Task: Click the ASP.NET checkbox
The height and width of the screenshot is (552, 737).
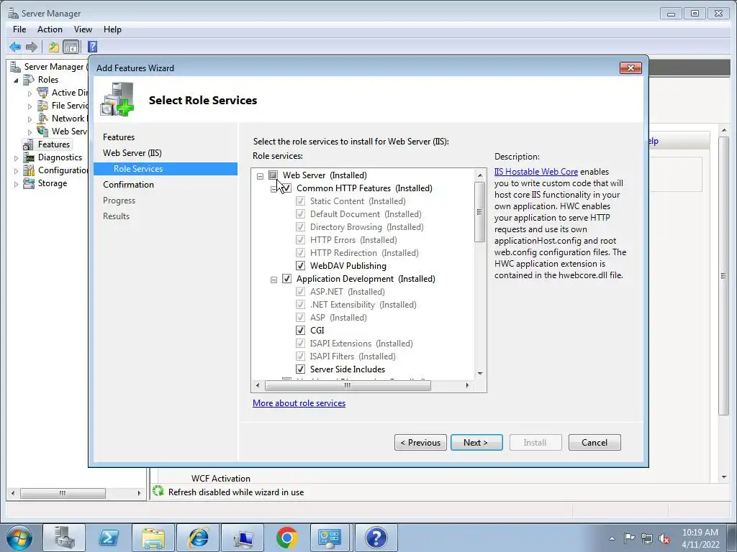Action: [x=300, y=292]
